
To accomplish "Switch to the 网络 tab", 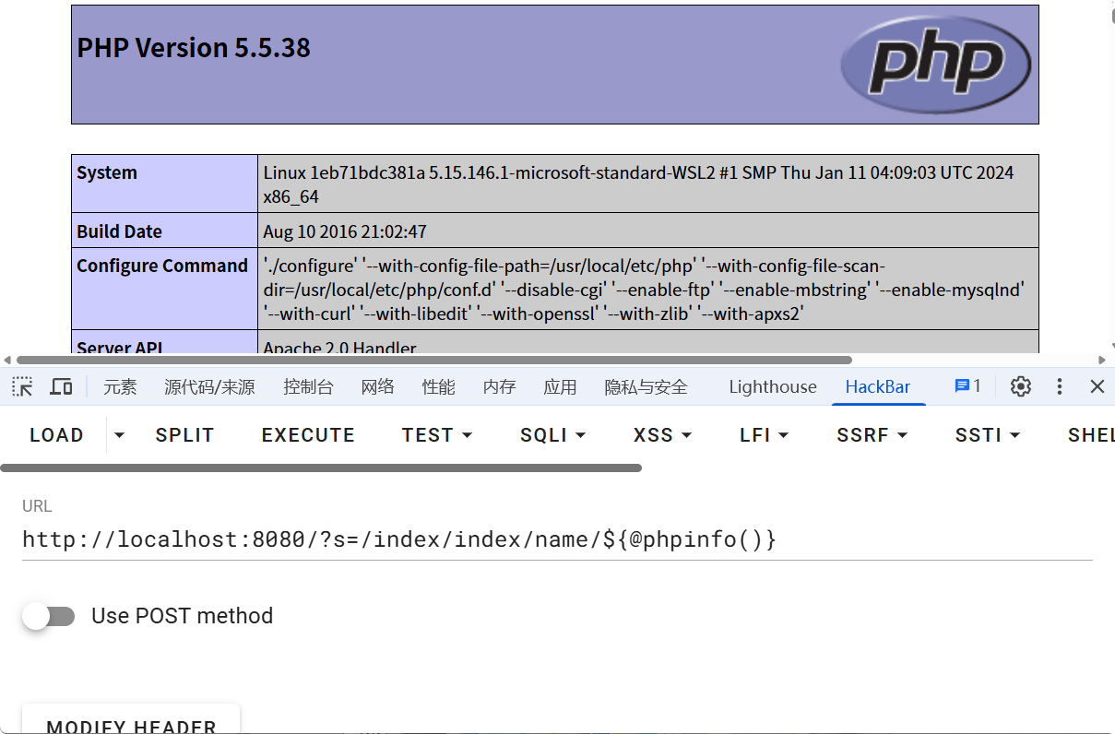I will tap(377, 387).
